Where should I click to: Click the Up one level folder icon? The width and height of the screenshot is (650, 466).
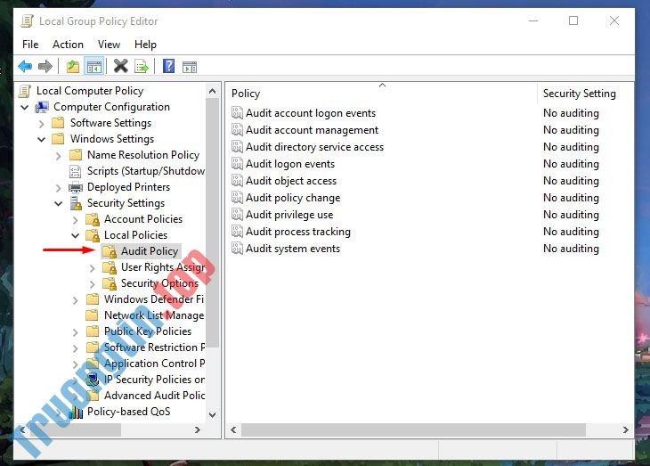(73, 67)
